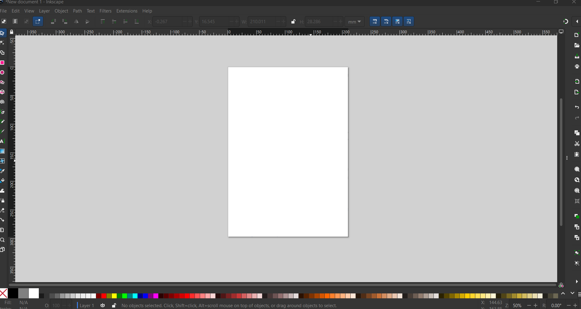Select the Pen Bezier tool
581x309 pixels.
[x=2, y=112]
